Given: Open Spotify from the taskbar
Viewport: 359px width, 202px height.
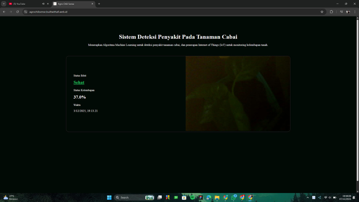Looking at the screenshot, I should (x=192, y=197).
